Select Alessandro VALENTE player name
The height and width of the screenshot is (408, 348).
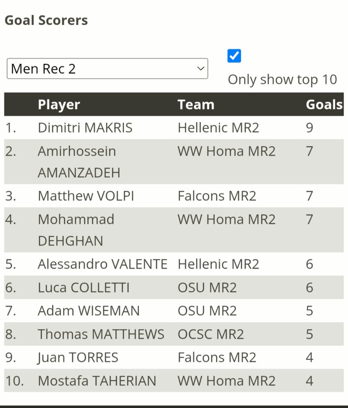pyautogui.click(x=103, y=264)
